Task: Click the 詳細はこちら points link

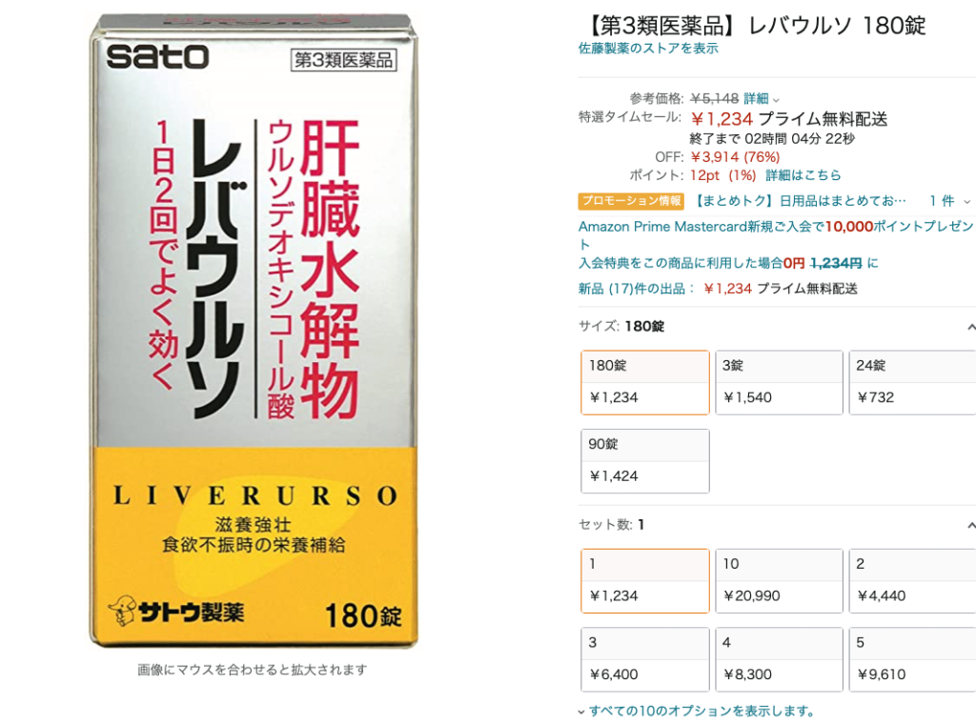Action: [x=803, y=175]
